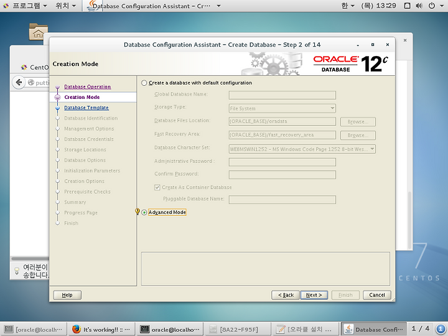Click the Database Identification step
The image size is (448, 336).
coord(91,118)
